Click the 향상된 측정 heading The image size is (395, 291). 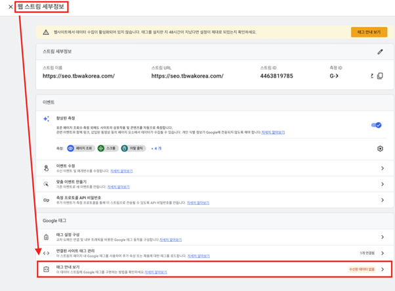[x=66, y=118]
